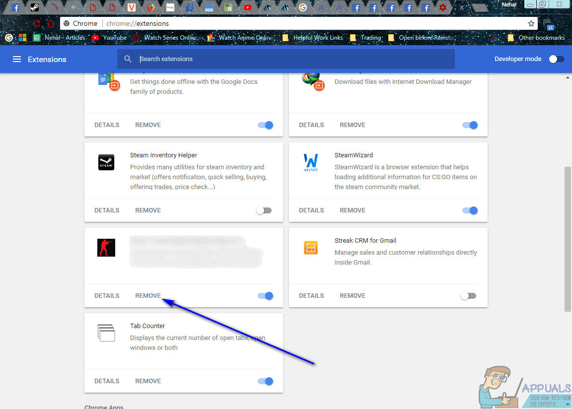Click the Tab Counter windows icon

point(106,333)
